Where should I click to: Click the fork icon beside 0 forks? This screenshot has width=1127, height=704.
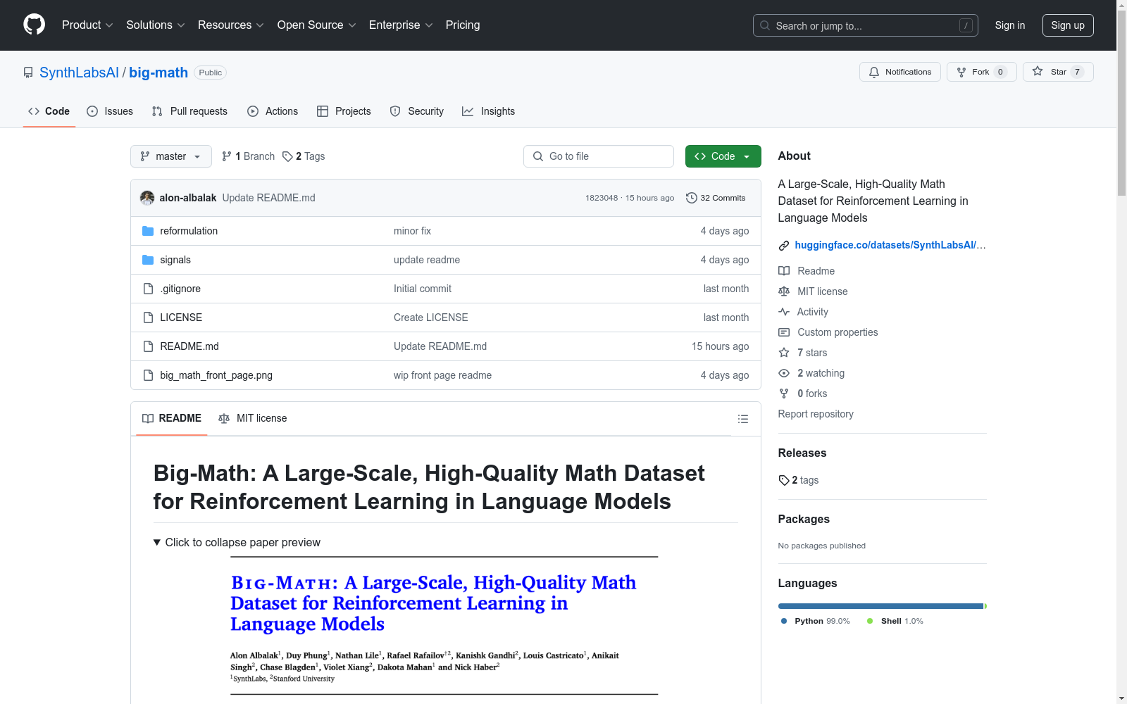(x=784, y=394)
